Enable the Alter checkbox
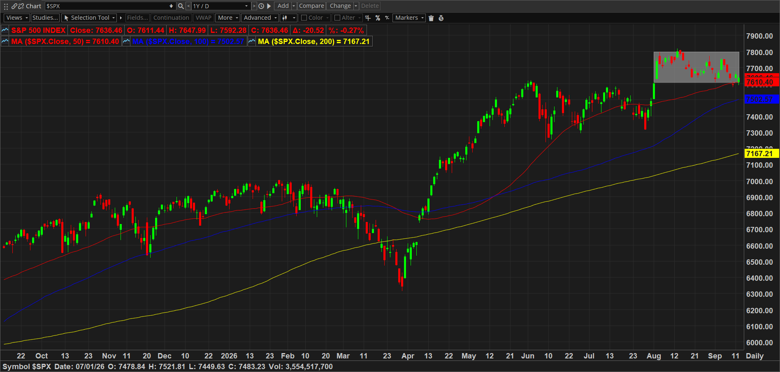 [337, 18]
